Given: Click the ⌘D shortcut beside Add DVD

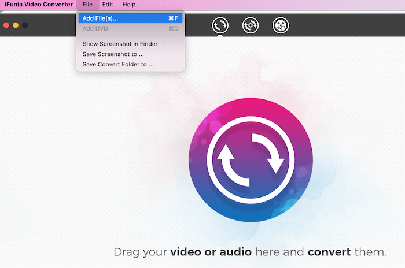Looking at the screenshot, I should click(x=173, y=28).
